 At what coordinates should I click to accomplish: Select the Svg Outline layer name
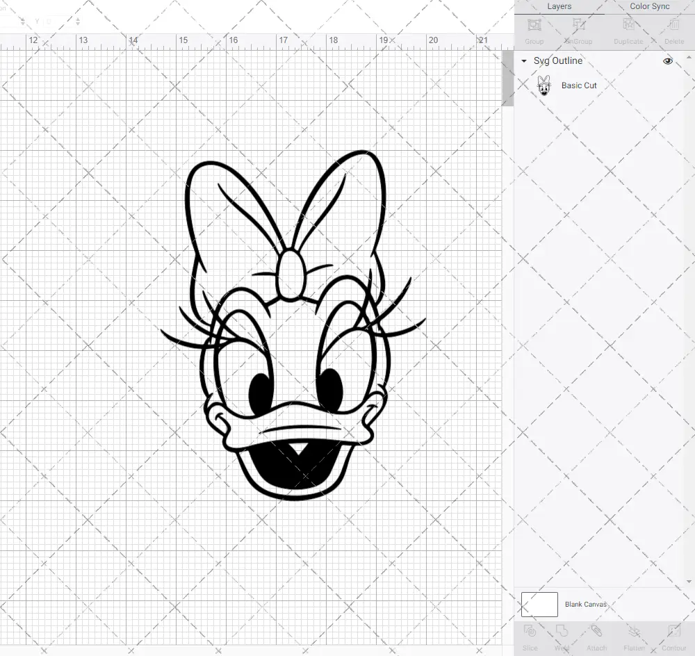(557, 60)
